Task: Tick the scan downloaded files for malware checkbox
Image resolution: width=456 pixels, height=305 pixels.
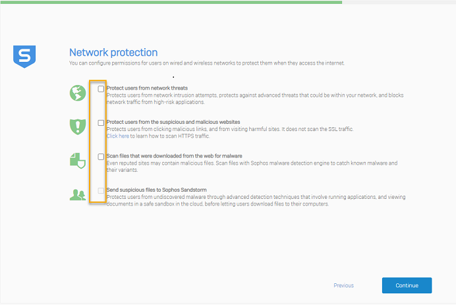Action: (101, 157)
